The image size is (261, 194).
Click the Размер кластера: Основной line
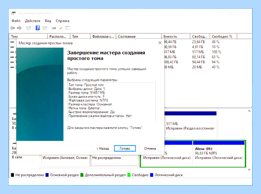point(90,104)
